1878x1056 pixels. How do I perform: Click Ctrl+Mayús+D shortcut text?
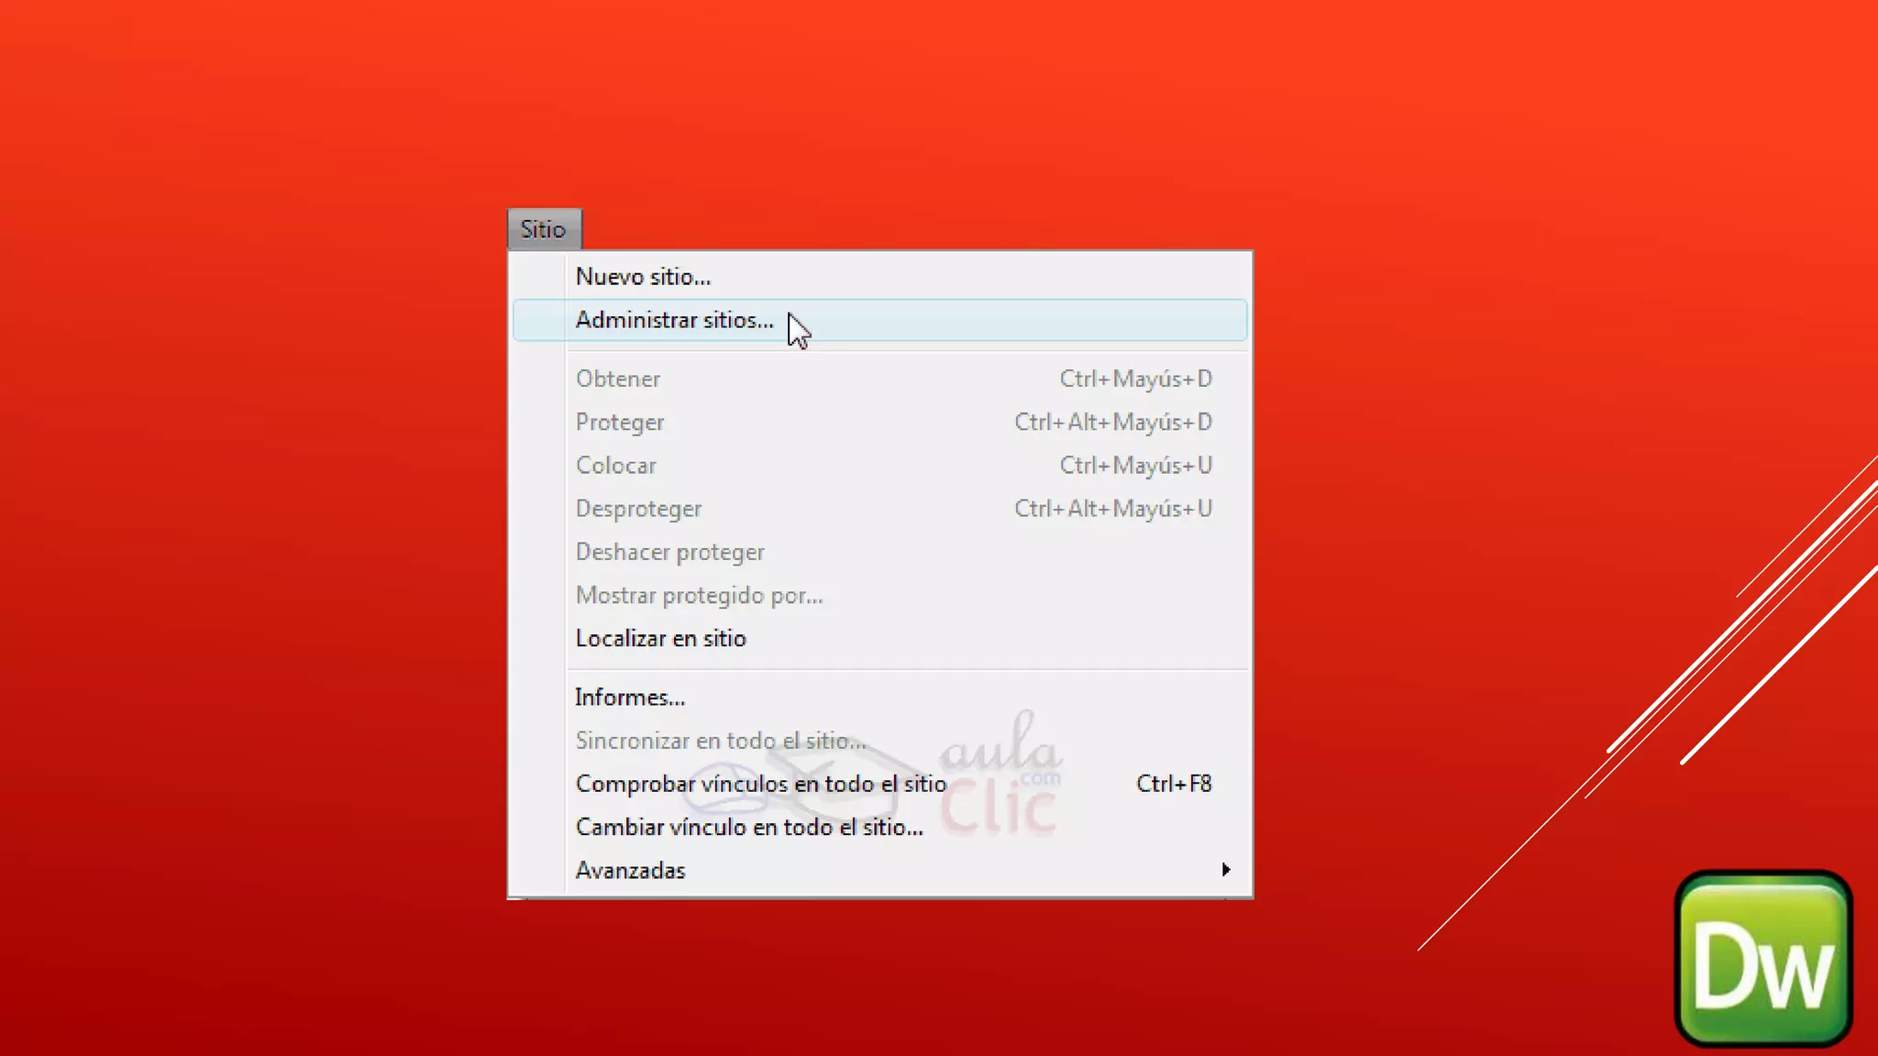1135,379
